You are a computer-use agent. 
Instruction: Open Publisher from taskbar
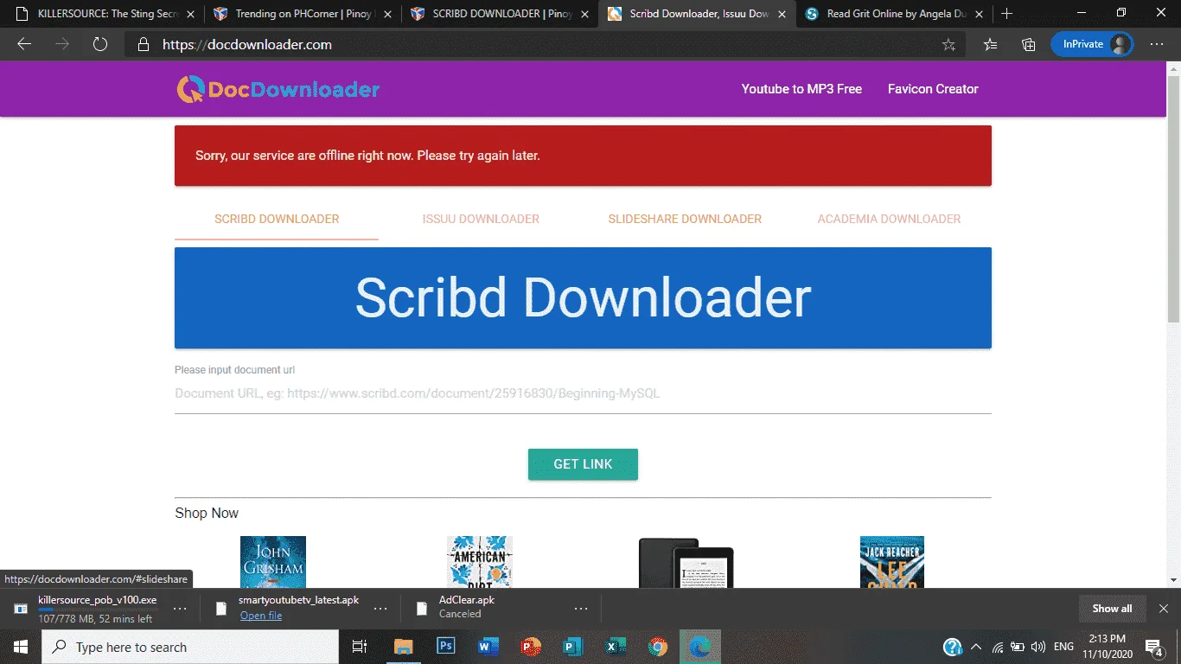click(573, 647)
